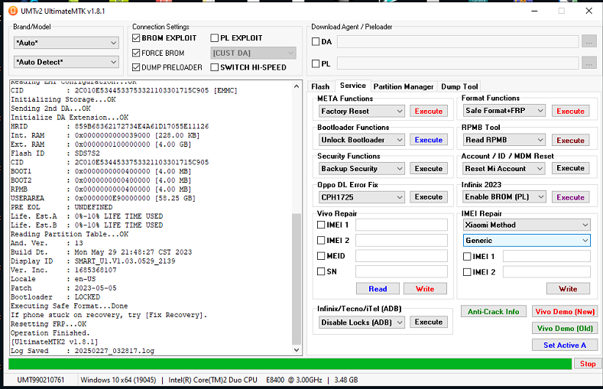
Task: Enable BROM EXPLOIT checkbox
Action: [136, 38]
